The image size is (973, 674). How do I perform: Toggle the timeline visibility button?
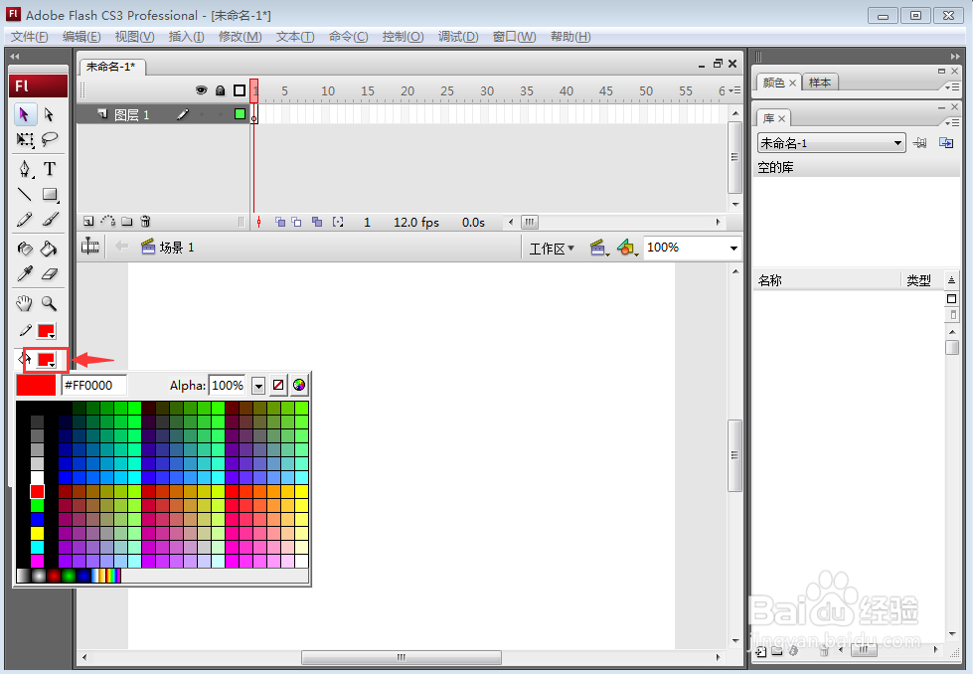pos(90,247)
